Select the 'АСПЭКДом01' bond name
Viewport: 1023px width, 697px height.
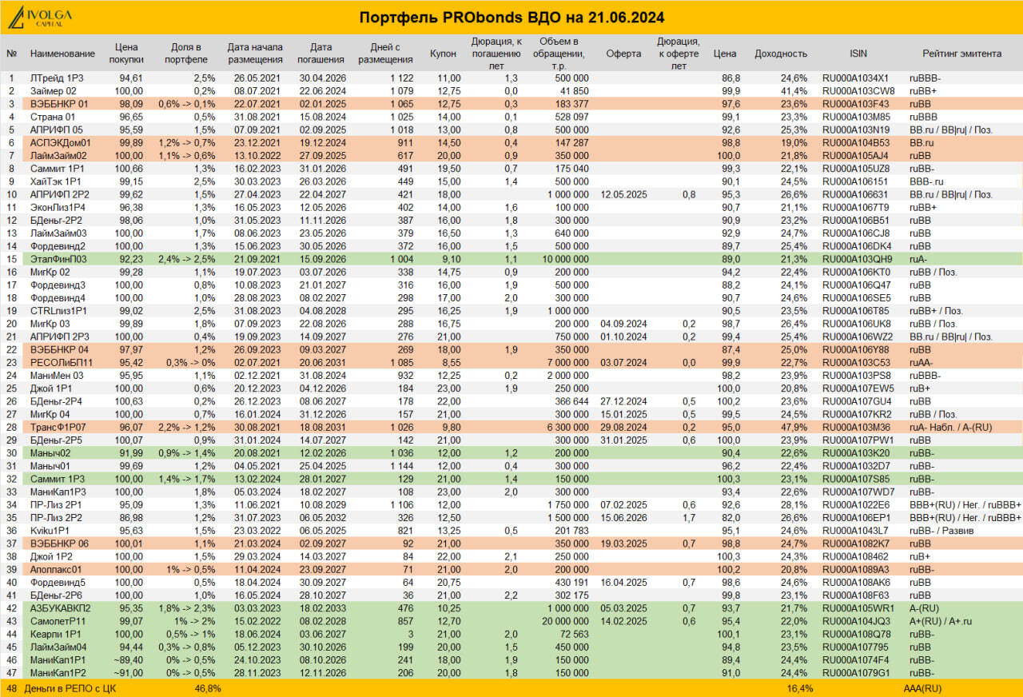(x=61, y=142)
